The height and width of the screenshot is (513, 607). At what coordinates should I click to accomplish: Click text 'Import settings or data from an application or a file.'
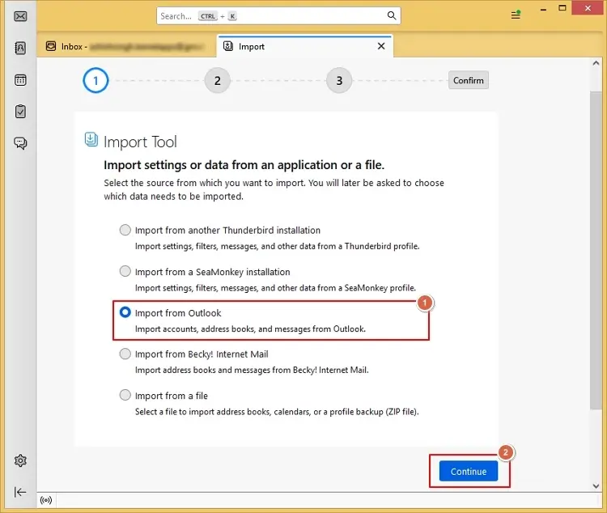point(244,165)
